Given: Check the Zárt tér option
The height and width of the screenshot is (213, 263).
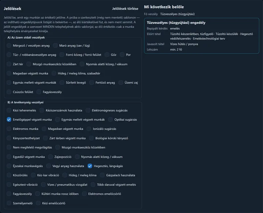Looking at the screenshot, I should 9,64.
